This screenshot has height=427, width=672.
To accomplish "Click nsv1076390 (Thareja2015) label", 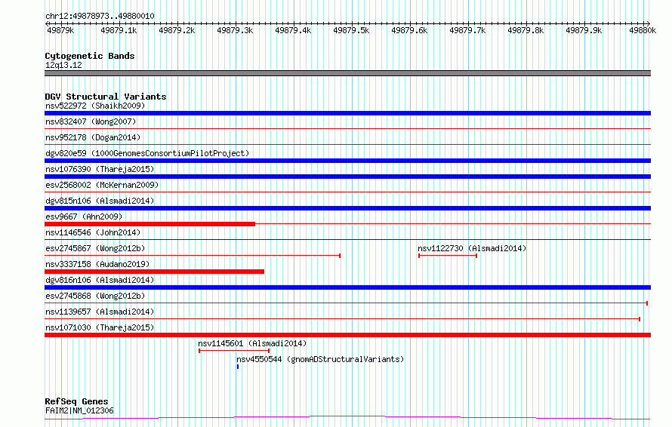I will pyautogui.click(x=100, y=169).
